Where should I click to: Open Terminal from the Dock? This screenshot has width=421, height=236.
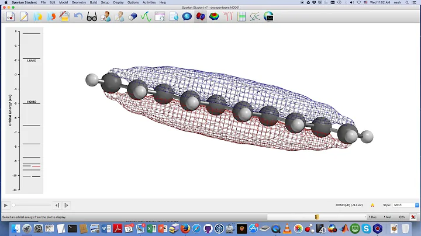[73, 228]
